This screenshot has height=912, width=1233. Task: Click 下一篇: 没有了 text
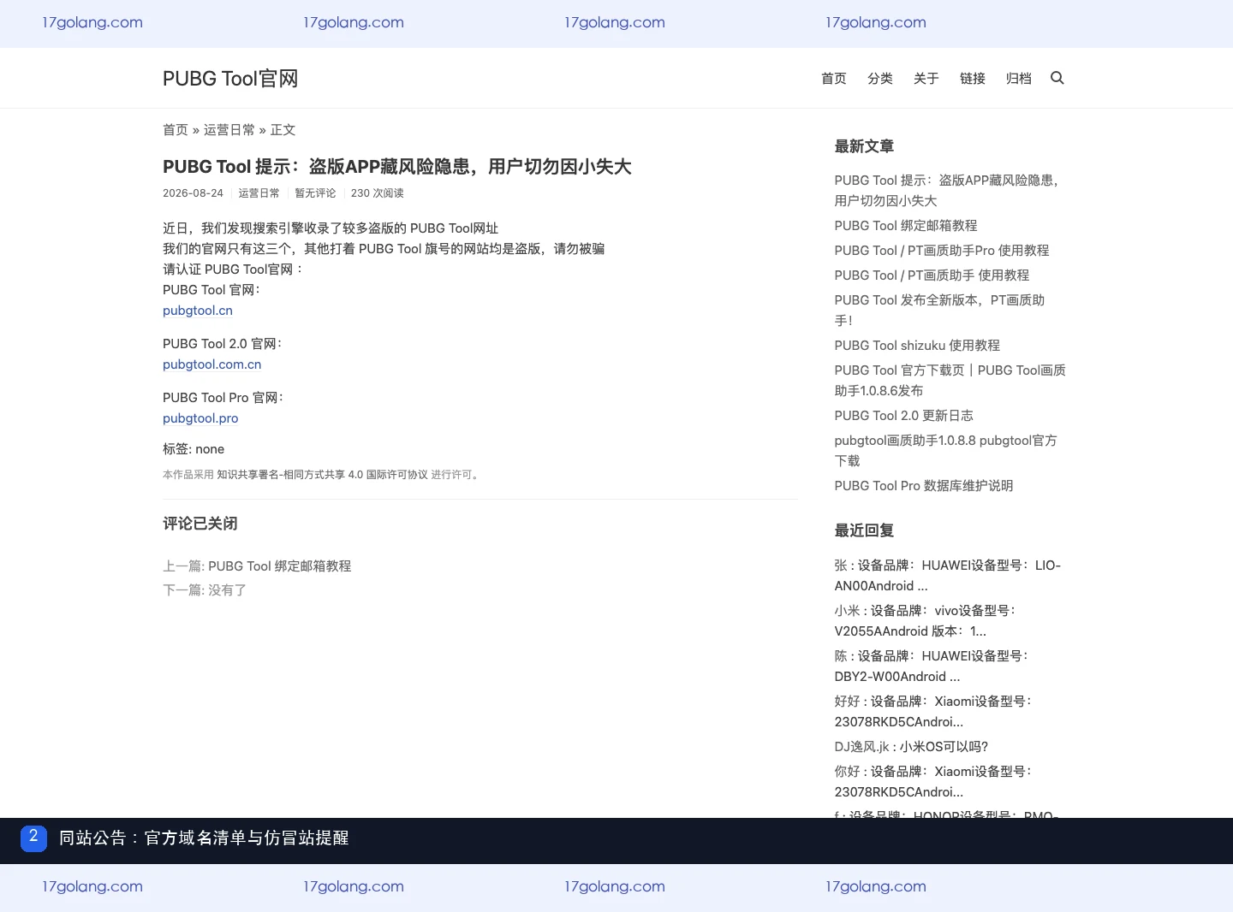click(x=205, y=590)
